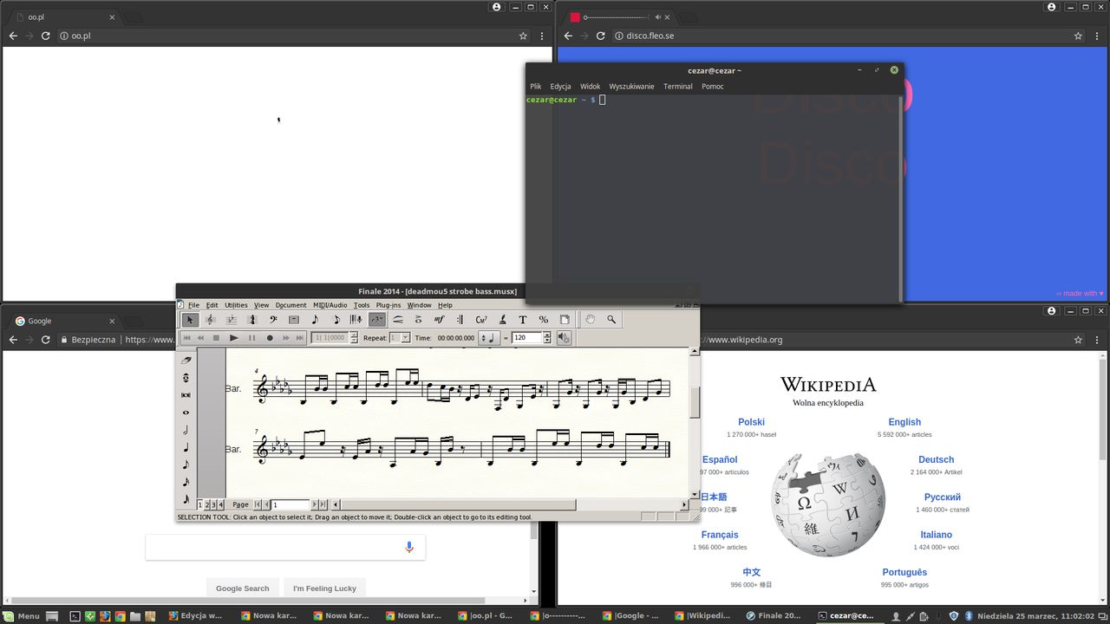Choose the Time Signature tool in Finale
Viewport: 1110px width, 624px height.
[252, 320]
